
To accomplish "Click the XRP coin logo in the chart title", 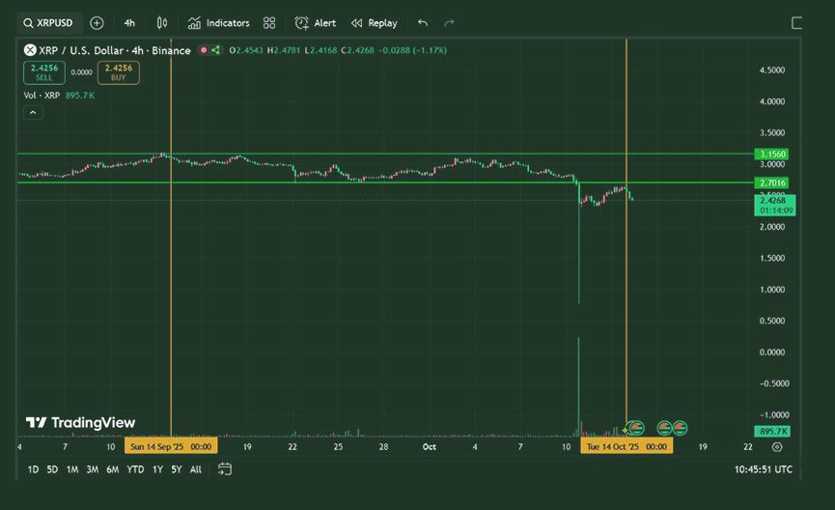I will pos(30,50).
